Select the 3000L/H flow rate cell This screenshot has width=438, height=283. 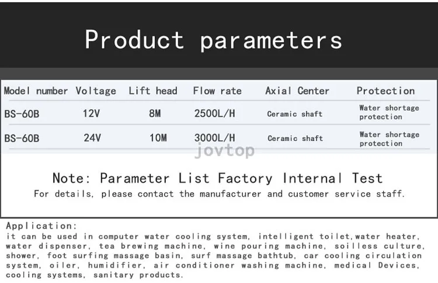click(214, 137)
